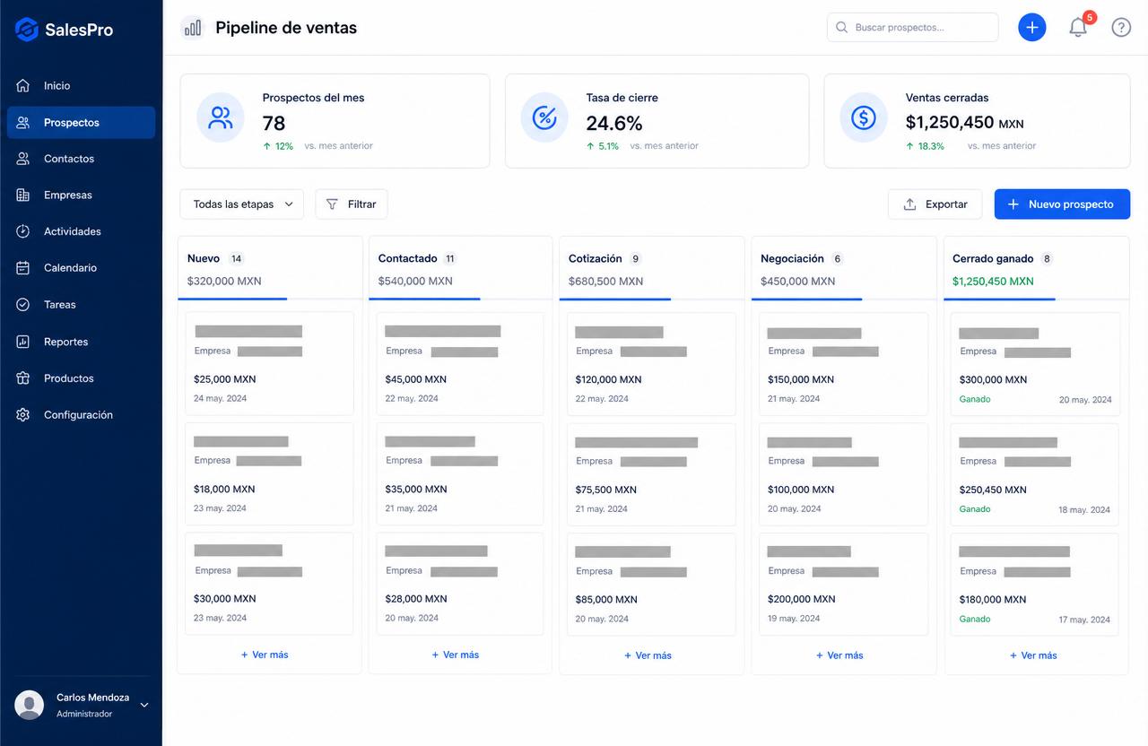Click the Buscar prospectos search field
Image resolution: width=1148 pixels, height=746 pixels.
912,28
